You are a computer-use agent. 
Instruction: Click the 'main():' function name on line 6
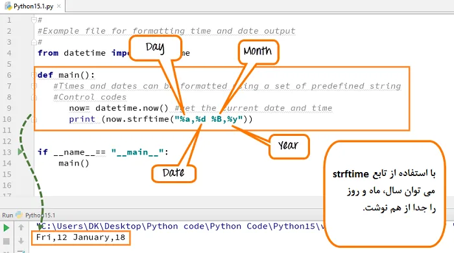click(77, 75)
